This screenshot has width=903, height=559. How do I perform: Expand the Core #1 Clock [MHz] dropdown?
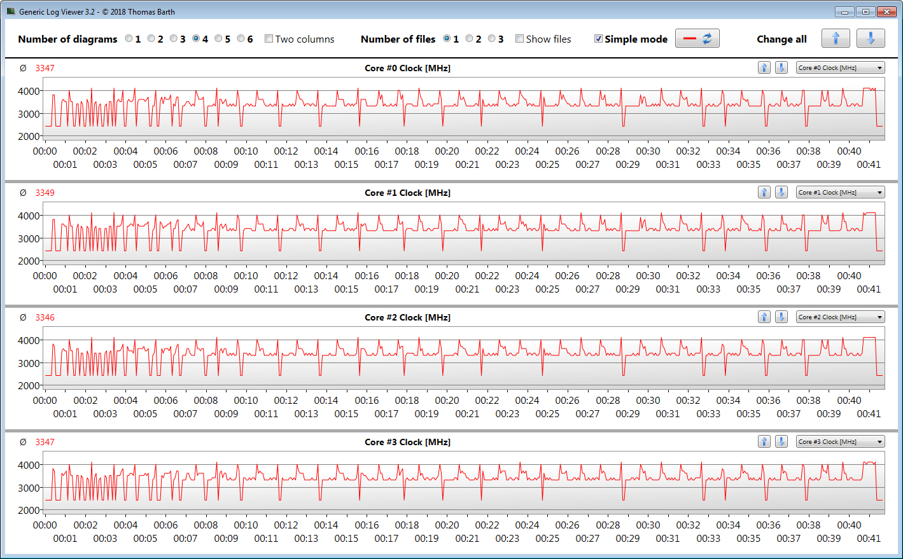840,193
